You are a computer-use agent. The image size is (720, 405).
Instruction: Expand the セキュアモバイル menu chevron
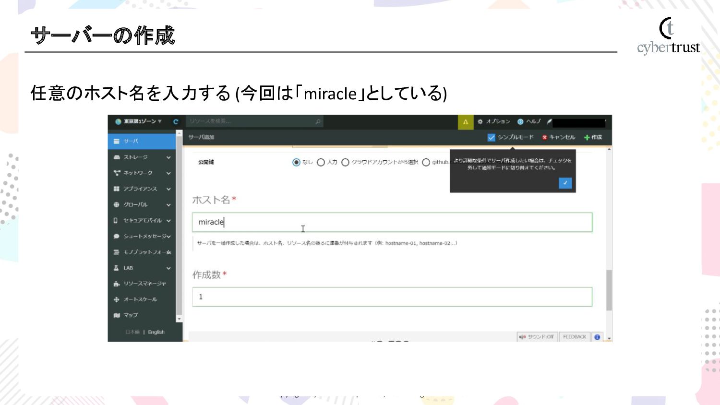point(168,221)
